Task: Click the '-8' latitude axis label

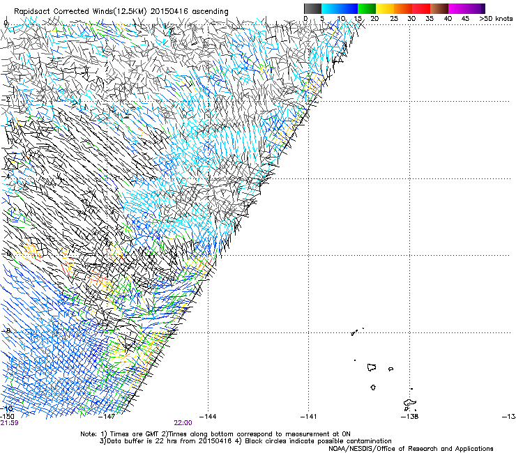Action: point(6,330)
